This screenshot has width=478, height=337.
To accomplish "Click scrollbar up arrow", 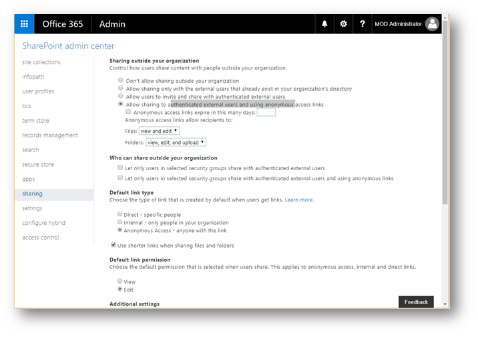I will 445,17.
